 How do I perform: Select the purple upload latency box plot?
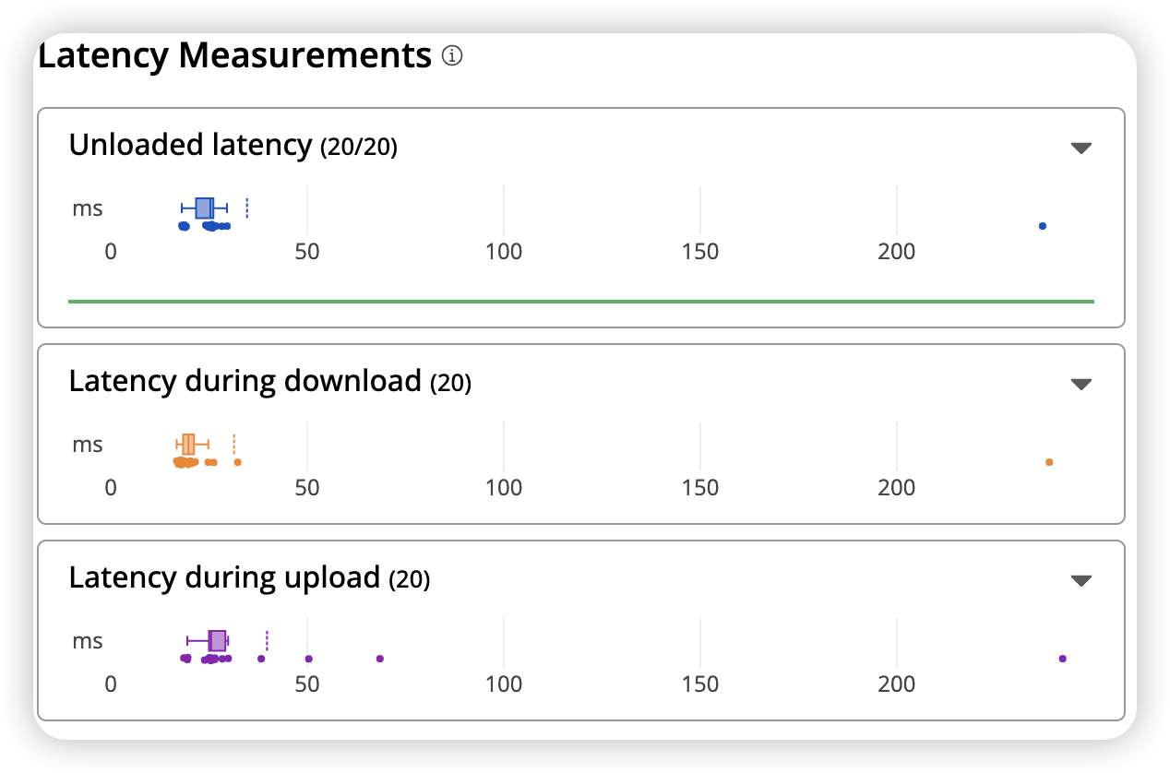[x=218, y=641]
